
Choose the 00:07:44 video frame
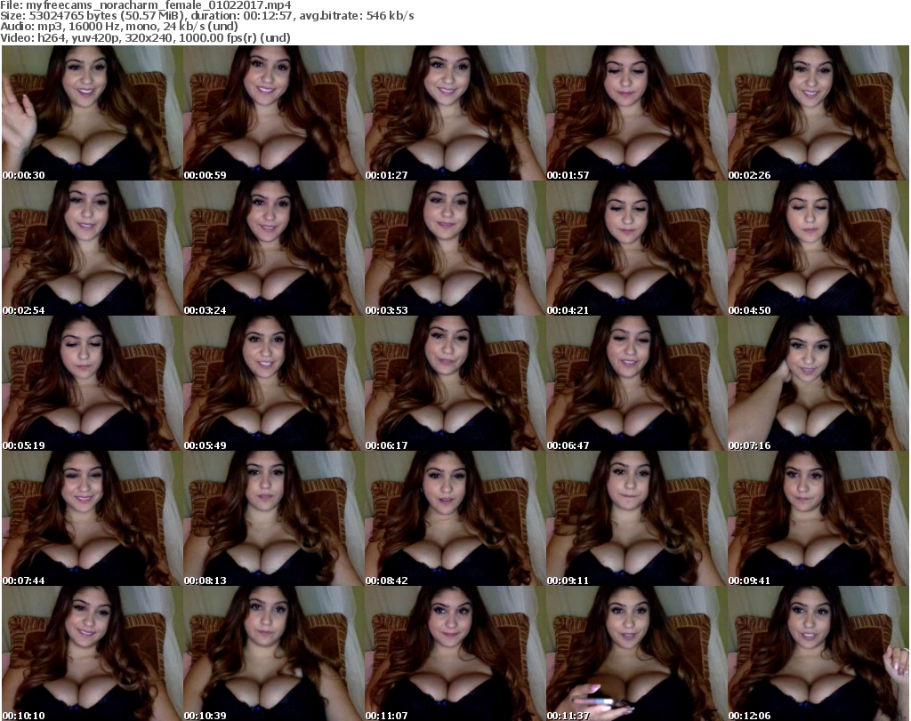pos(92,518)
